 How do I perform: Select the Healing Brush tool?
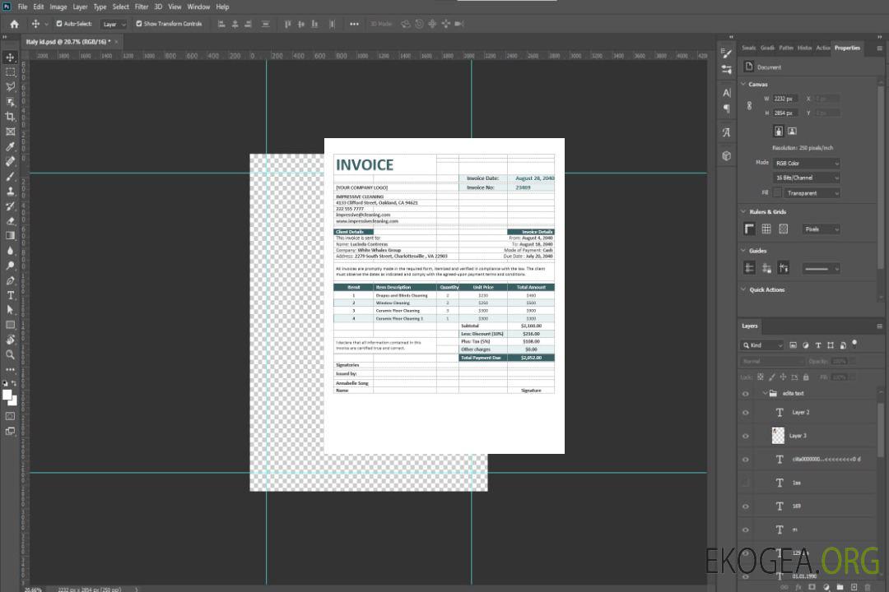tap(10, 161)
